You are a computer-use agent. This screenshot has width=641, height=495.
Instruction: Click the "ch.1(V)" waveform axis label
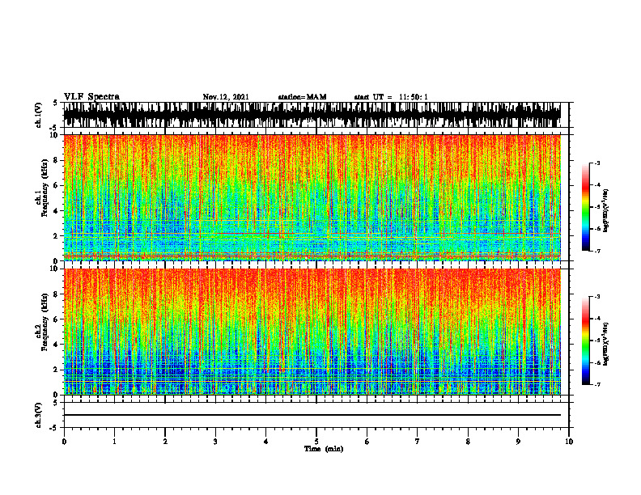39,115
